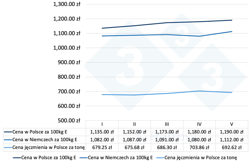This screenshot has width=251, height=164.
Task: Click the 679.25 zł table cell
Action: pos(102,147)
